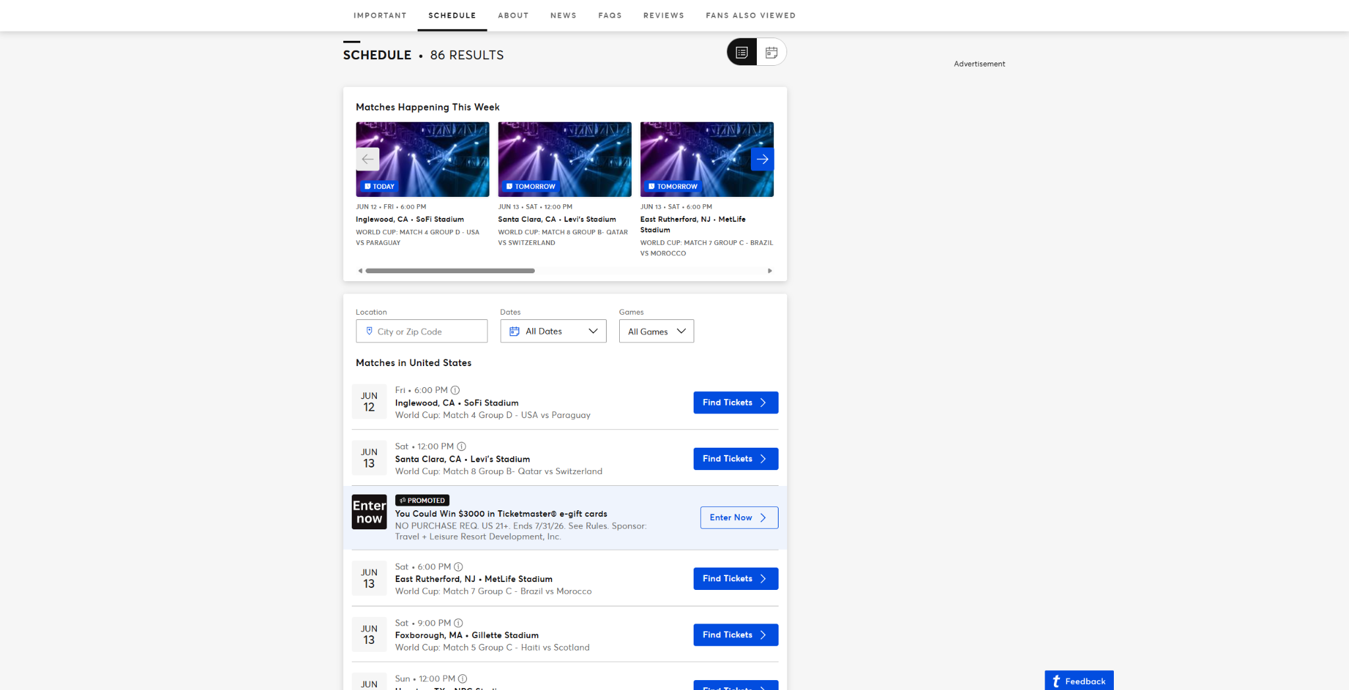1349x690 pixels.
Task: Switch to list view of schedule
Action: coord(742,52)
